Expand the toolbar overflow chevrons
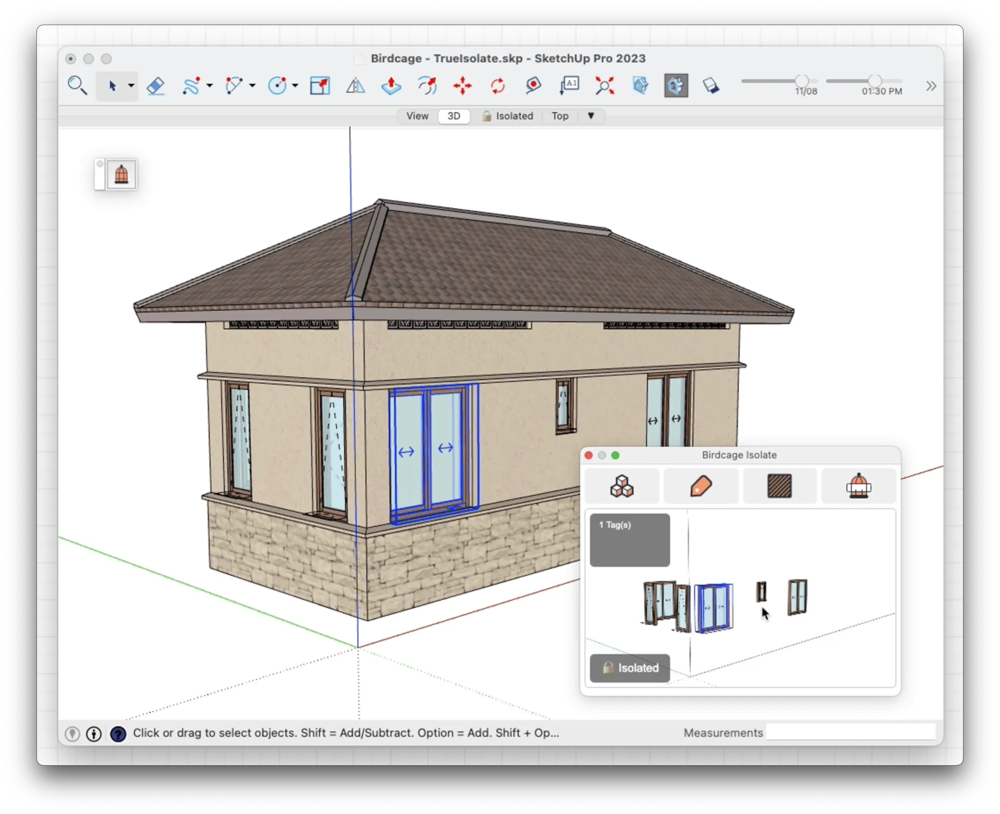The image size is (1000, 814). click(x=931, y=86)
